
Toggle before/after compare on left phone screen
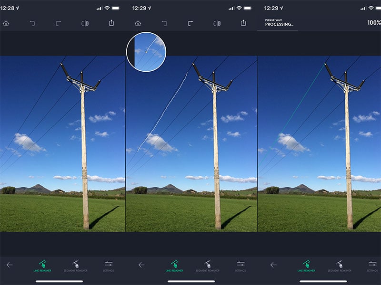(x=85, y=23)
